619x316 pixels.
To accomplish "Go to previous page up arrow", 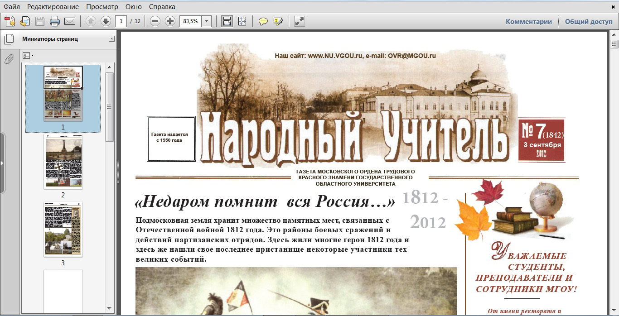I will (x=91, y=21).
